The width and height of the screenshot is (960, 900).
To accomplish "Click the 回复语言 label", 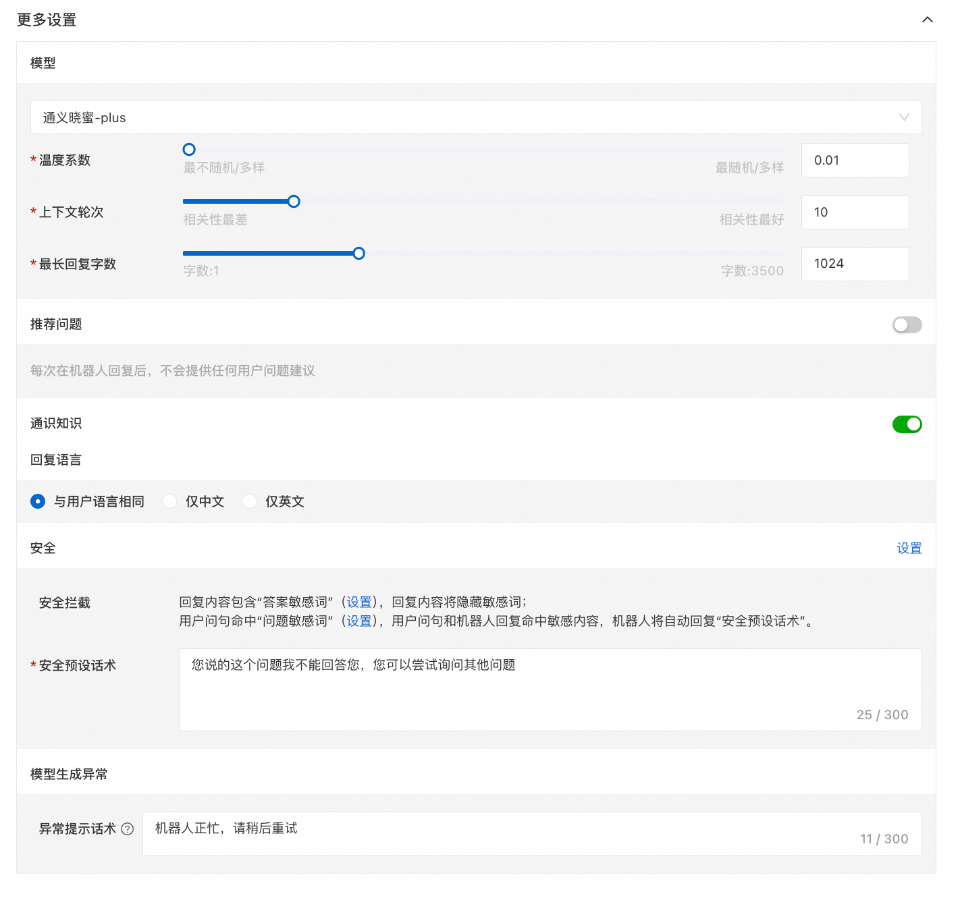I will [56, 460].
